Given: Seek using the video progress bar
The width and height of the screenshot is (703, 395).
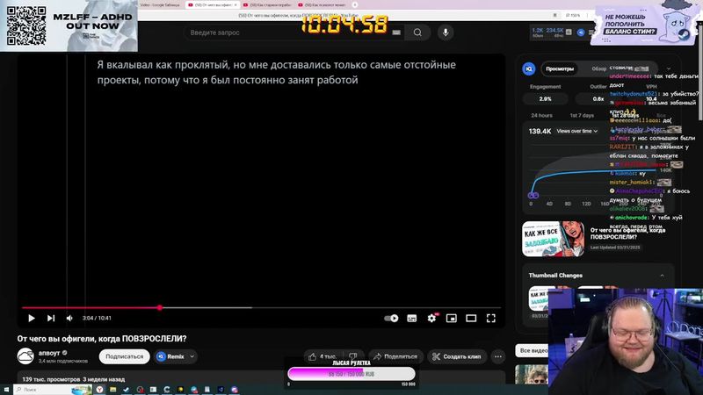Looking at the screenshot, I should 264,307.
